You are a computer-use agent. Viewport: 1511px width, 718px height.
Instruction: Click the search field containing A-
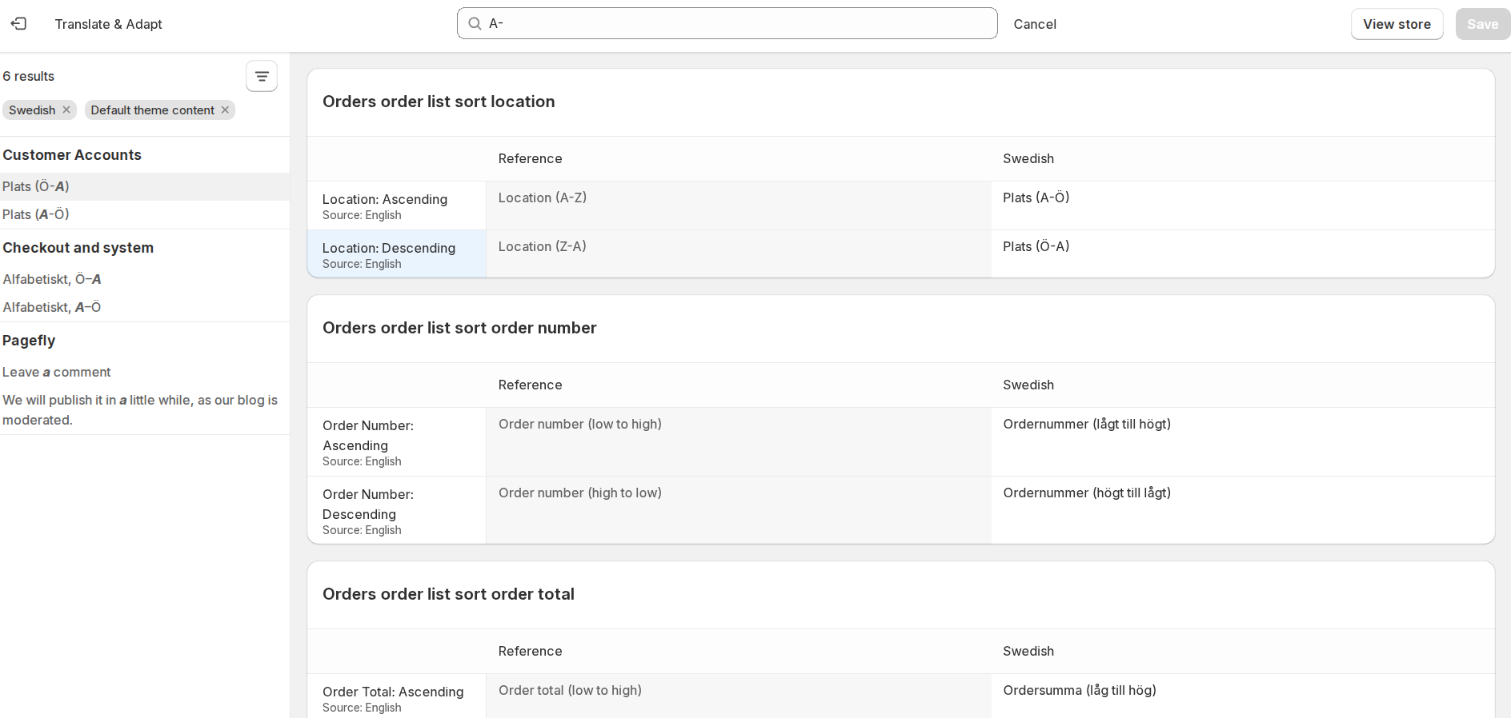click(736, 24)
